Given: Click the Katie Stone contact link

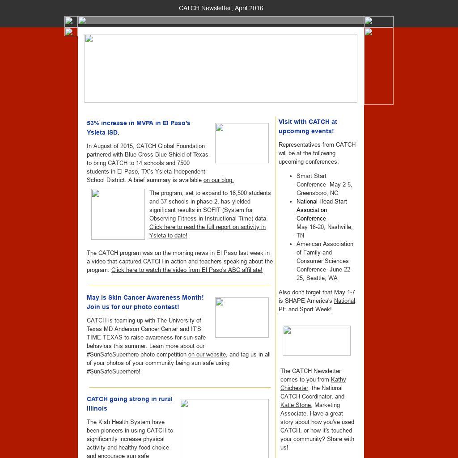Looking at the screenshot, I should point(295,405).
